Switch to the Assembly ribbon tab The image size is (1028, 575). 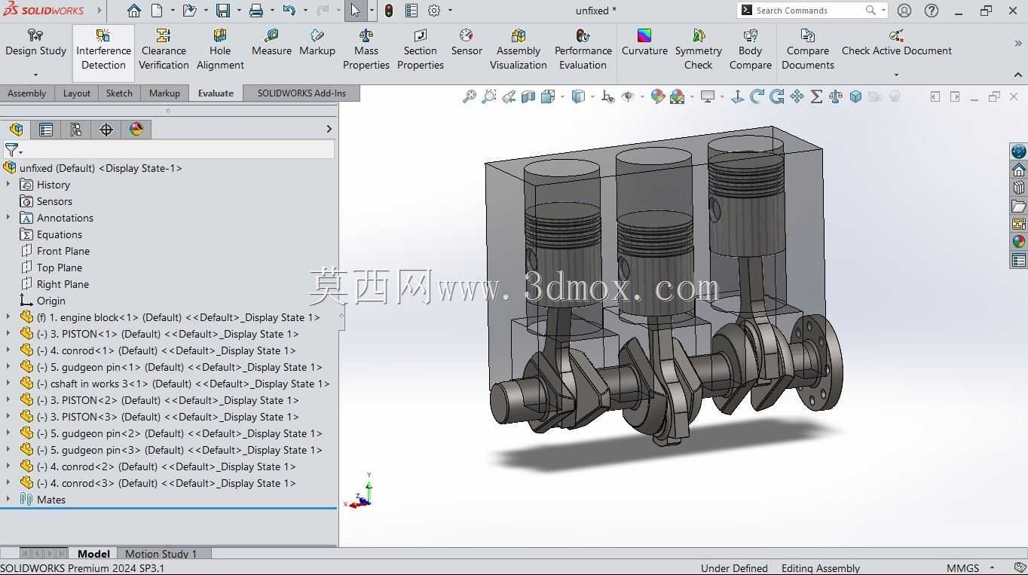click(x=26, y=93)
